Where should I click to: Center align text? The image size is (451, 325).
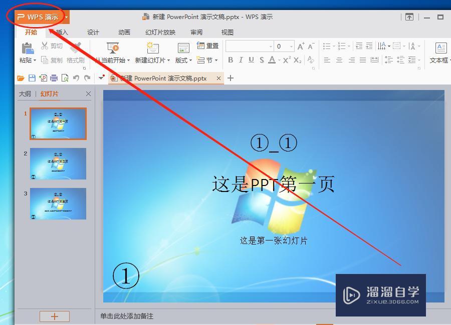(339, 60)
